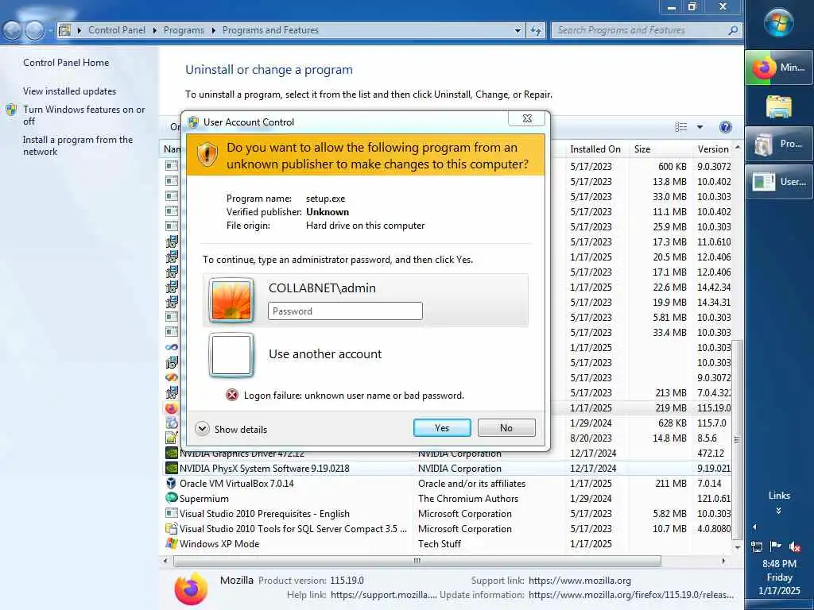This screenshot has width=814, height=610.
Task: Select the COLLABNET\admin account picture
Action: [x=231, y=299]
